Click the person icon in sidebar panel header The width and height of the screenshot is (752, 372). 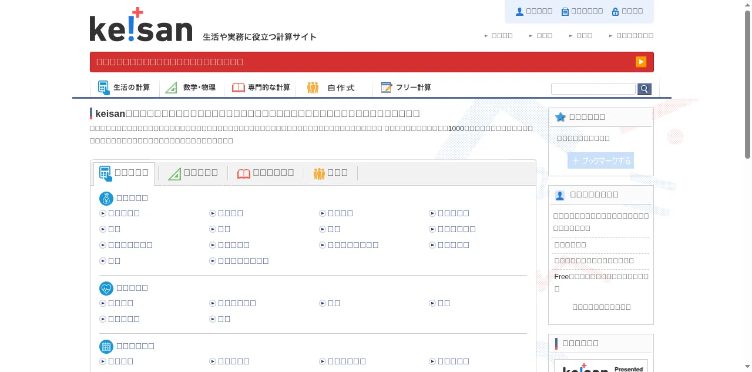tap(560, 195)
